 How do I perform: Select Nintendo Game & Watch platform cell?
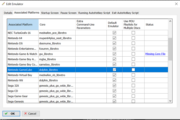pyautogui.click(x=23, y=54)
